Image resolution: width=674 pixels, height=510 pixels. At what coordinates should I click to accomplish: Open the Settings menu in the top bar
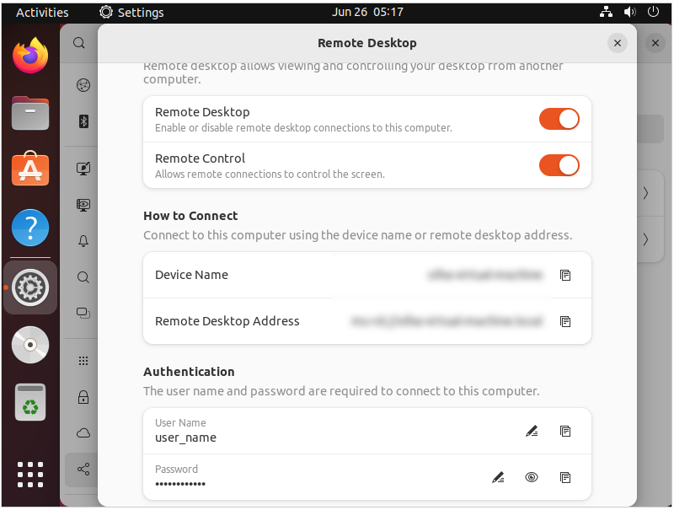point(132,12)
